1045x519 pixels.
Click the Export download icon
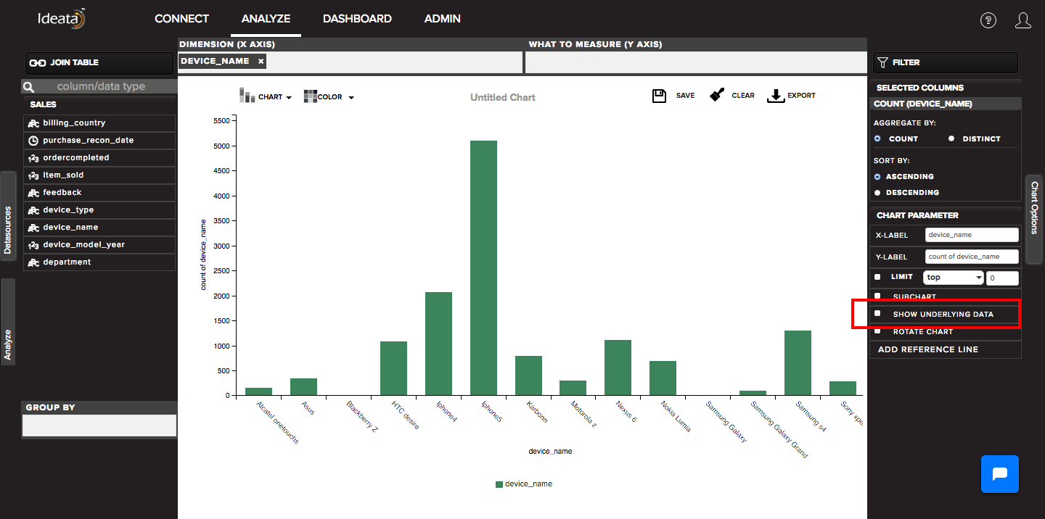(776, 96)
